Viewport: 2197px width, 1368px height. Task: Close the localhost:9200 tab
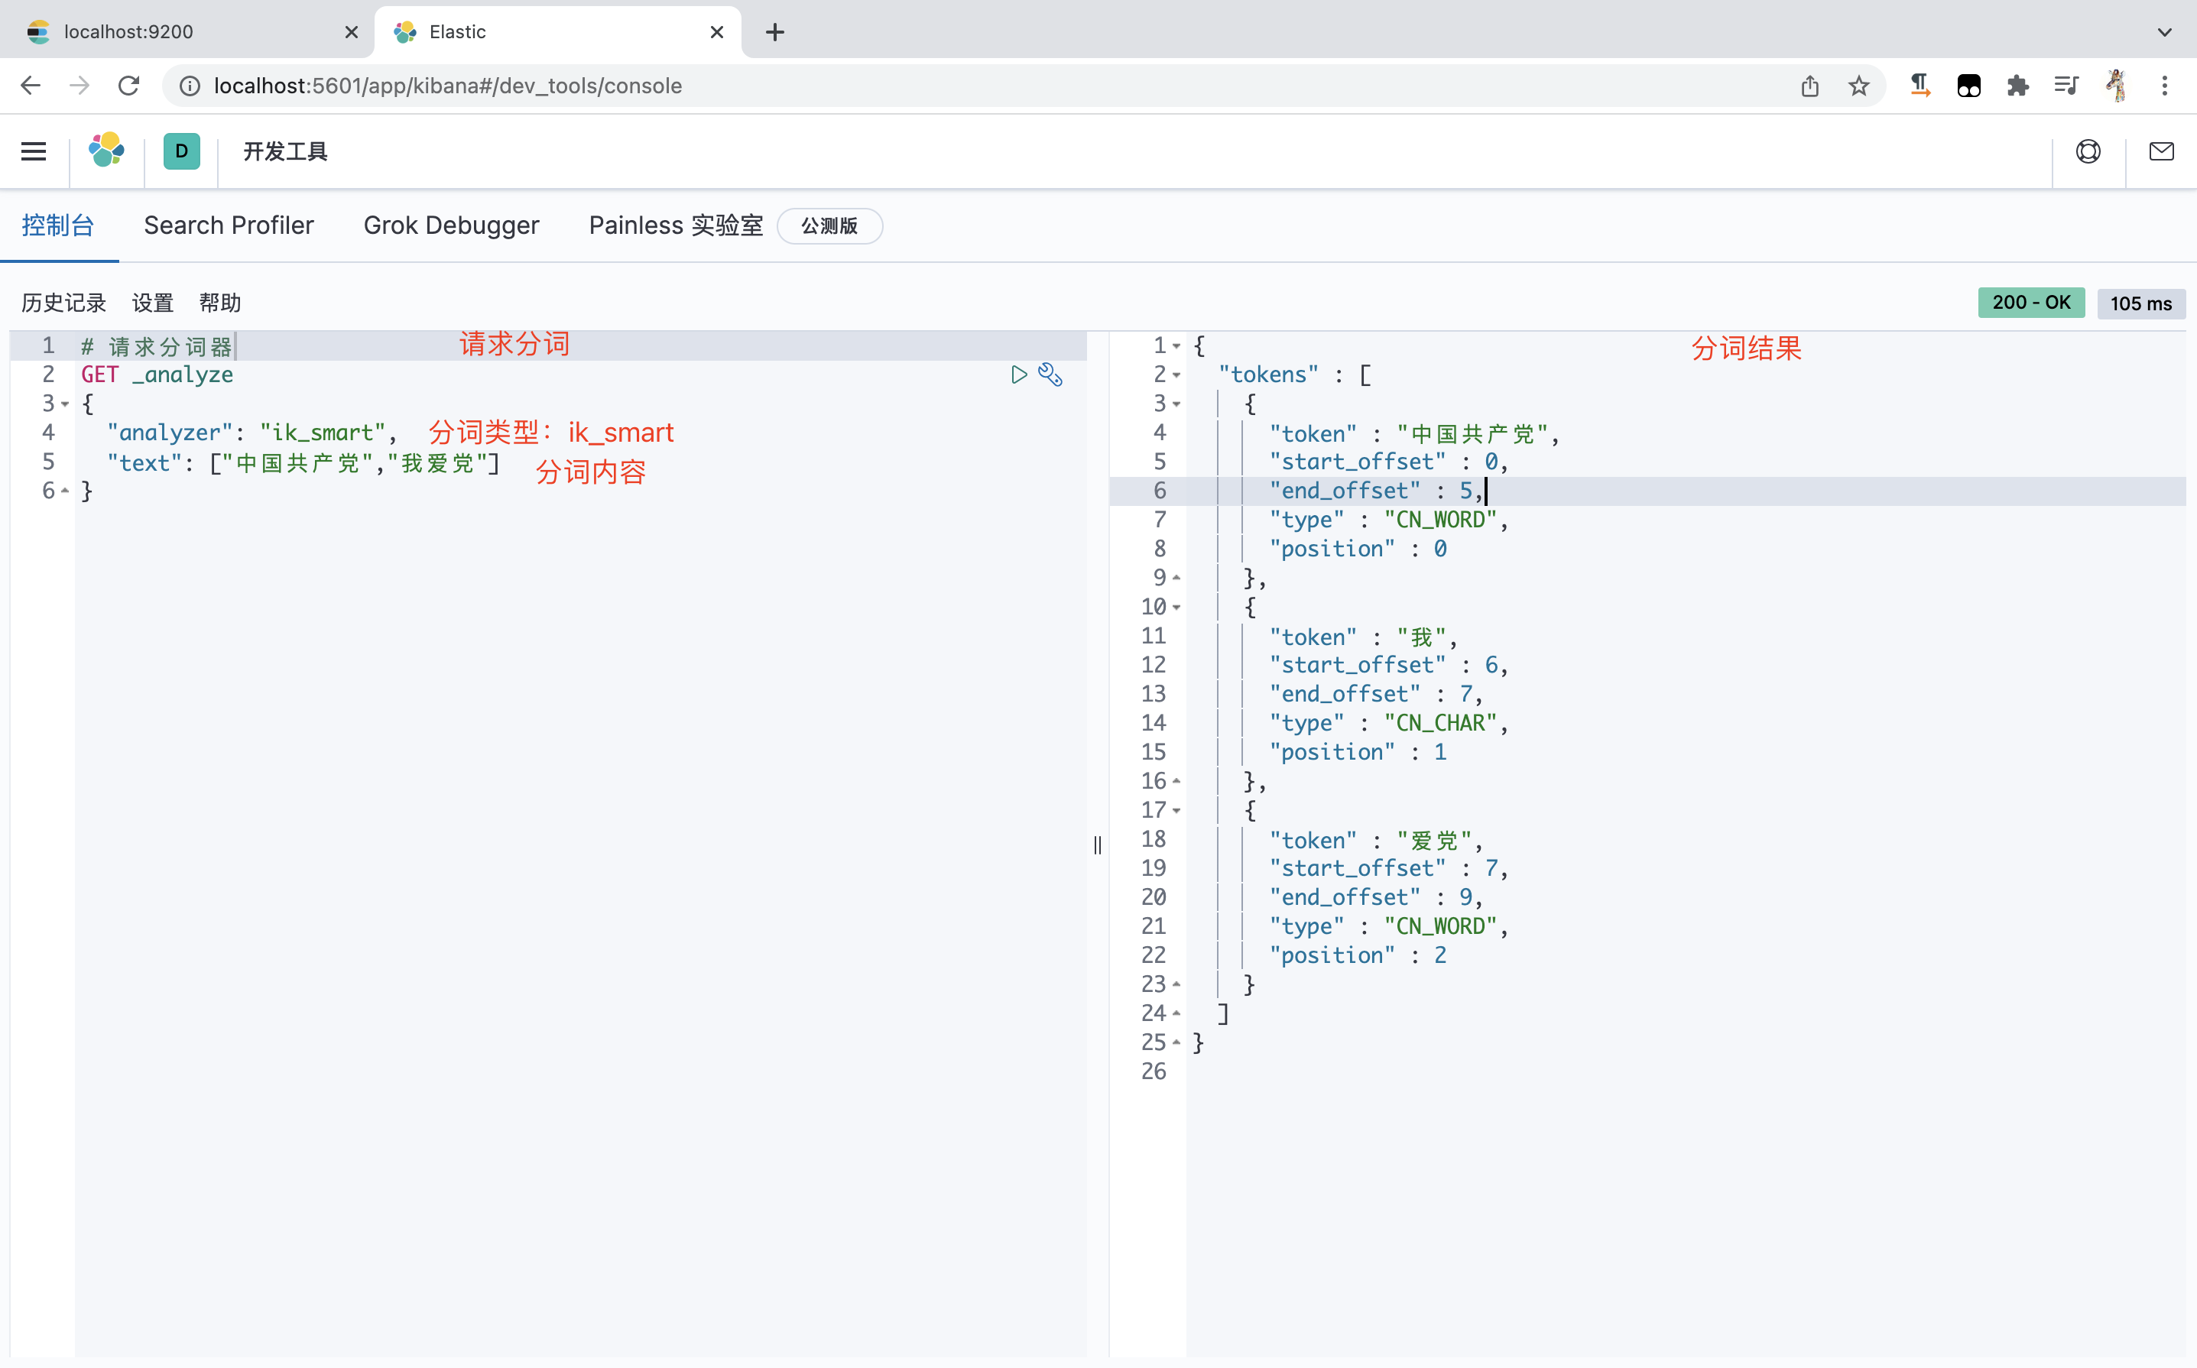(351, 31)
